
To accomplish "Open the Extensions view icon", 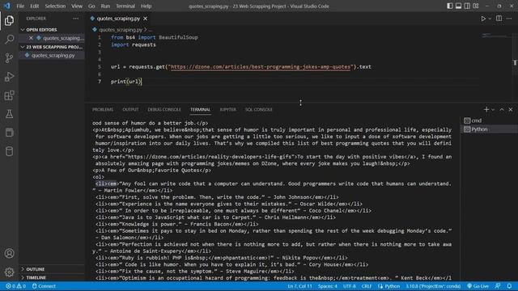I will point(9,95).
